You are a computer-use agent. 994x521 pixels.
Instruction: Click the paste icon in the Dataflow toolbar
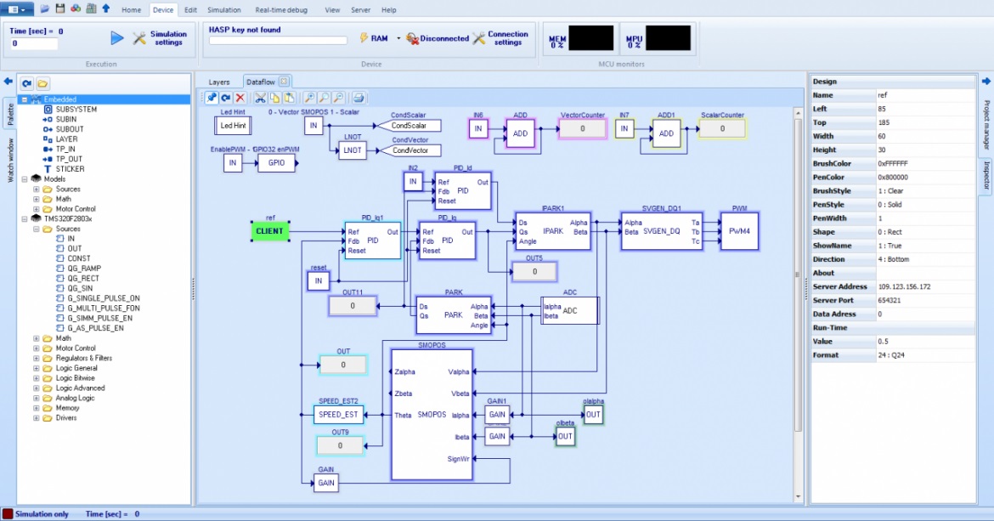pos(289,98)
